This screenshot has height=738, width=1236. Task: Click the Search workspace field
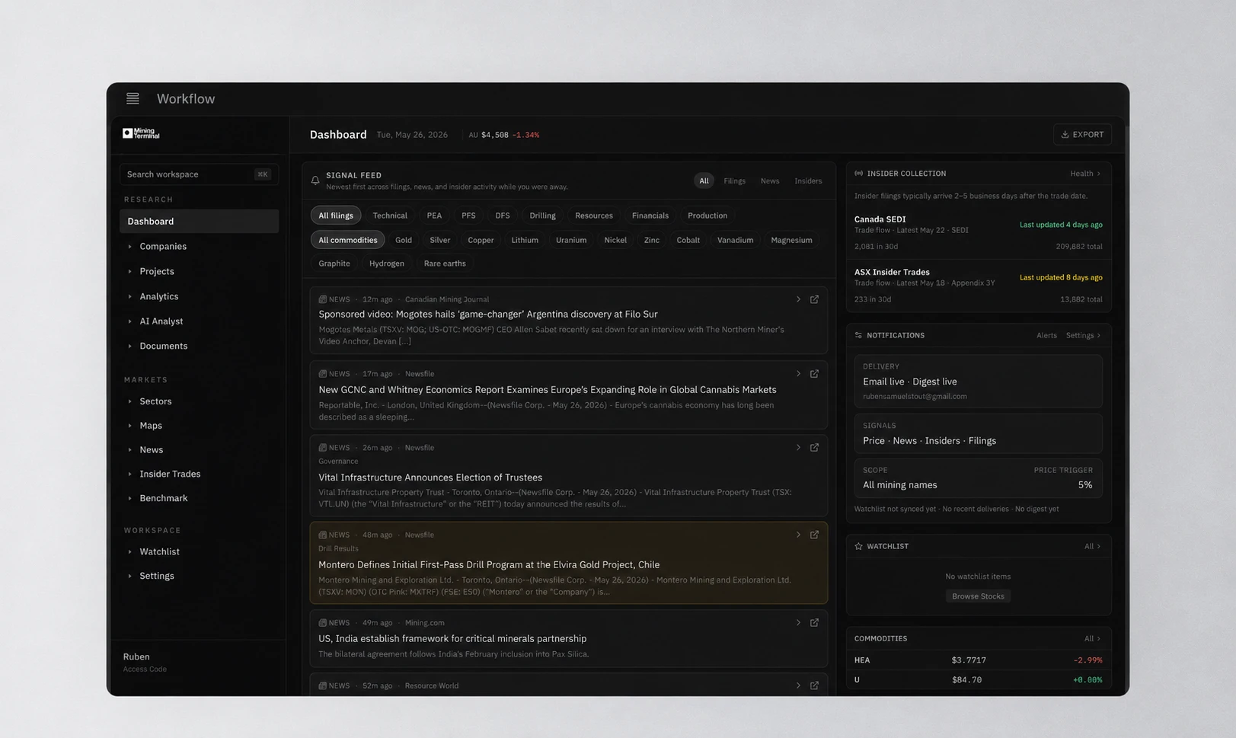(x=199, y=174)
